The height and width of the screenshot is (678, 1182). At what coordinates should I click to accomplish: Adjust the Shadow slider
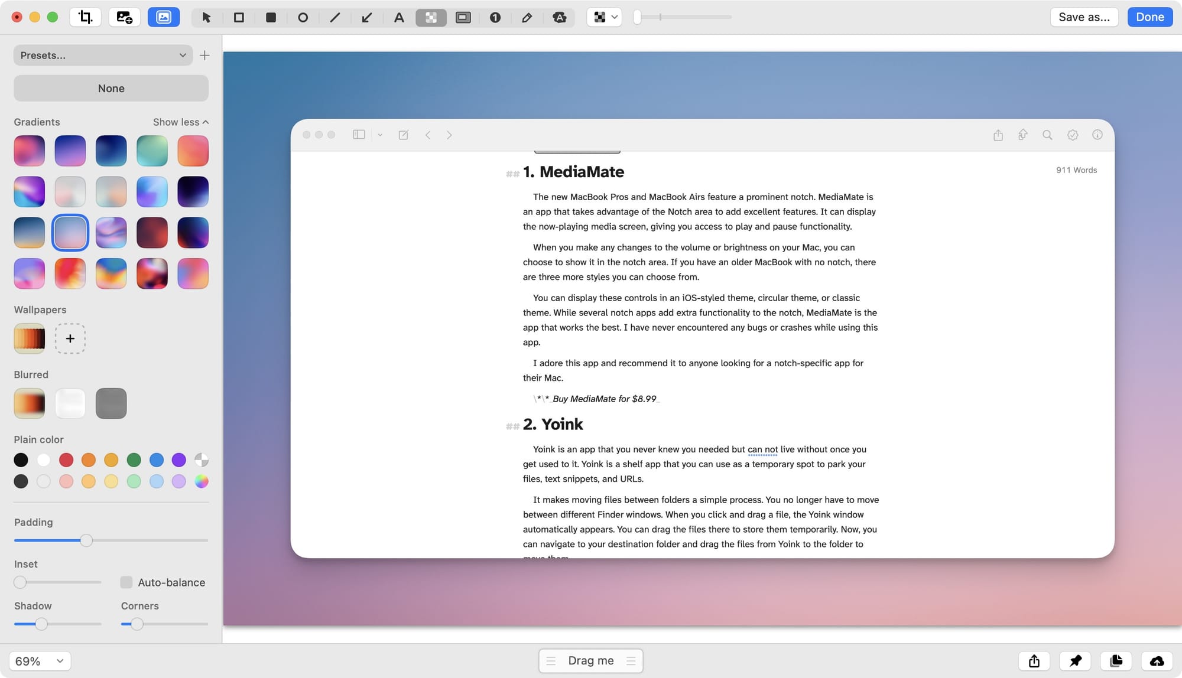[41, 624]
